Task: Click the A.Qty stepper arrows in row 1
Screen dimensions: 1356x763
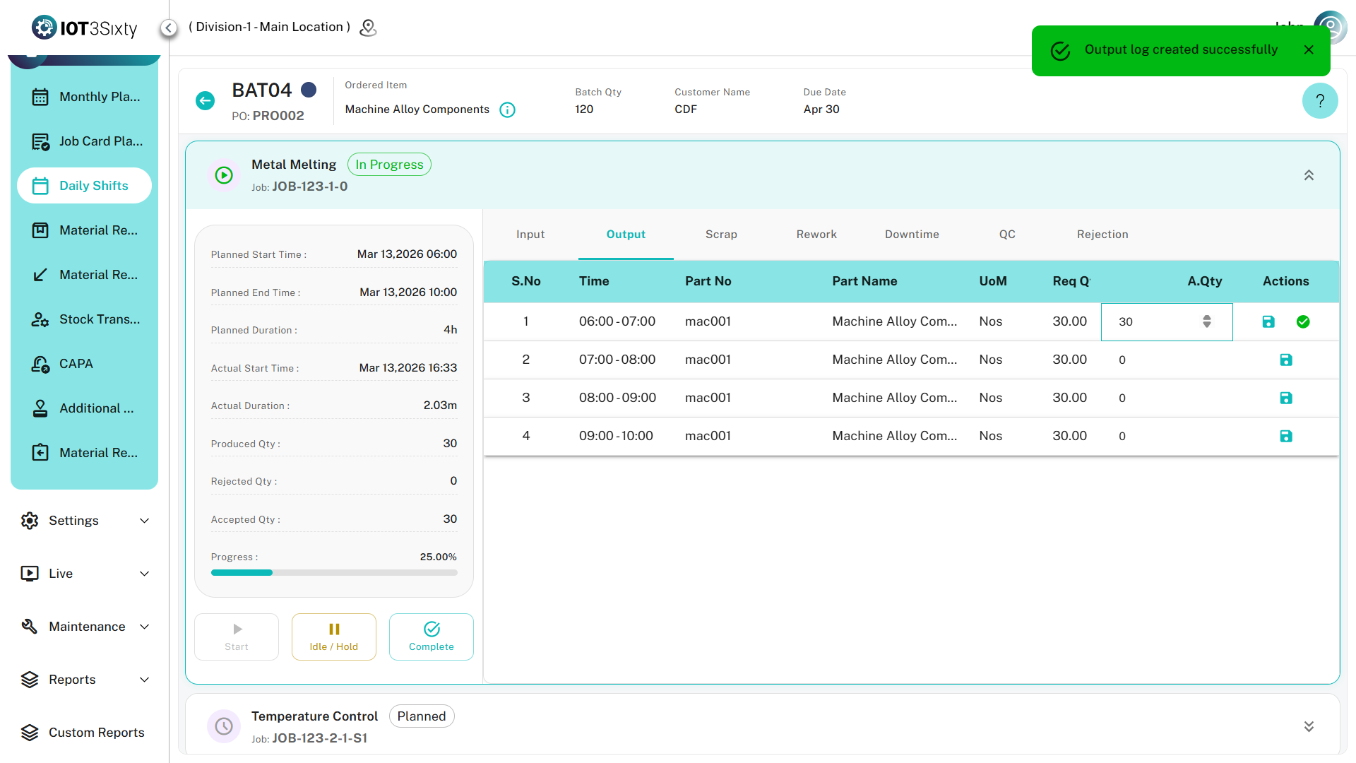Action: [x=1206, y=321]
